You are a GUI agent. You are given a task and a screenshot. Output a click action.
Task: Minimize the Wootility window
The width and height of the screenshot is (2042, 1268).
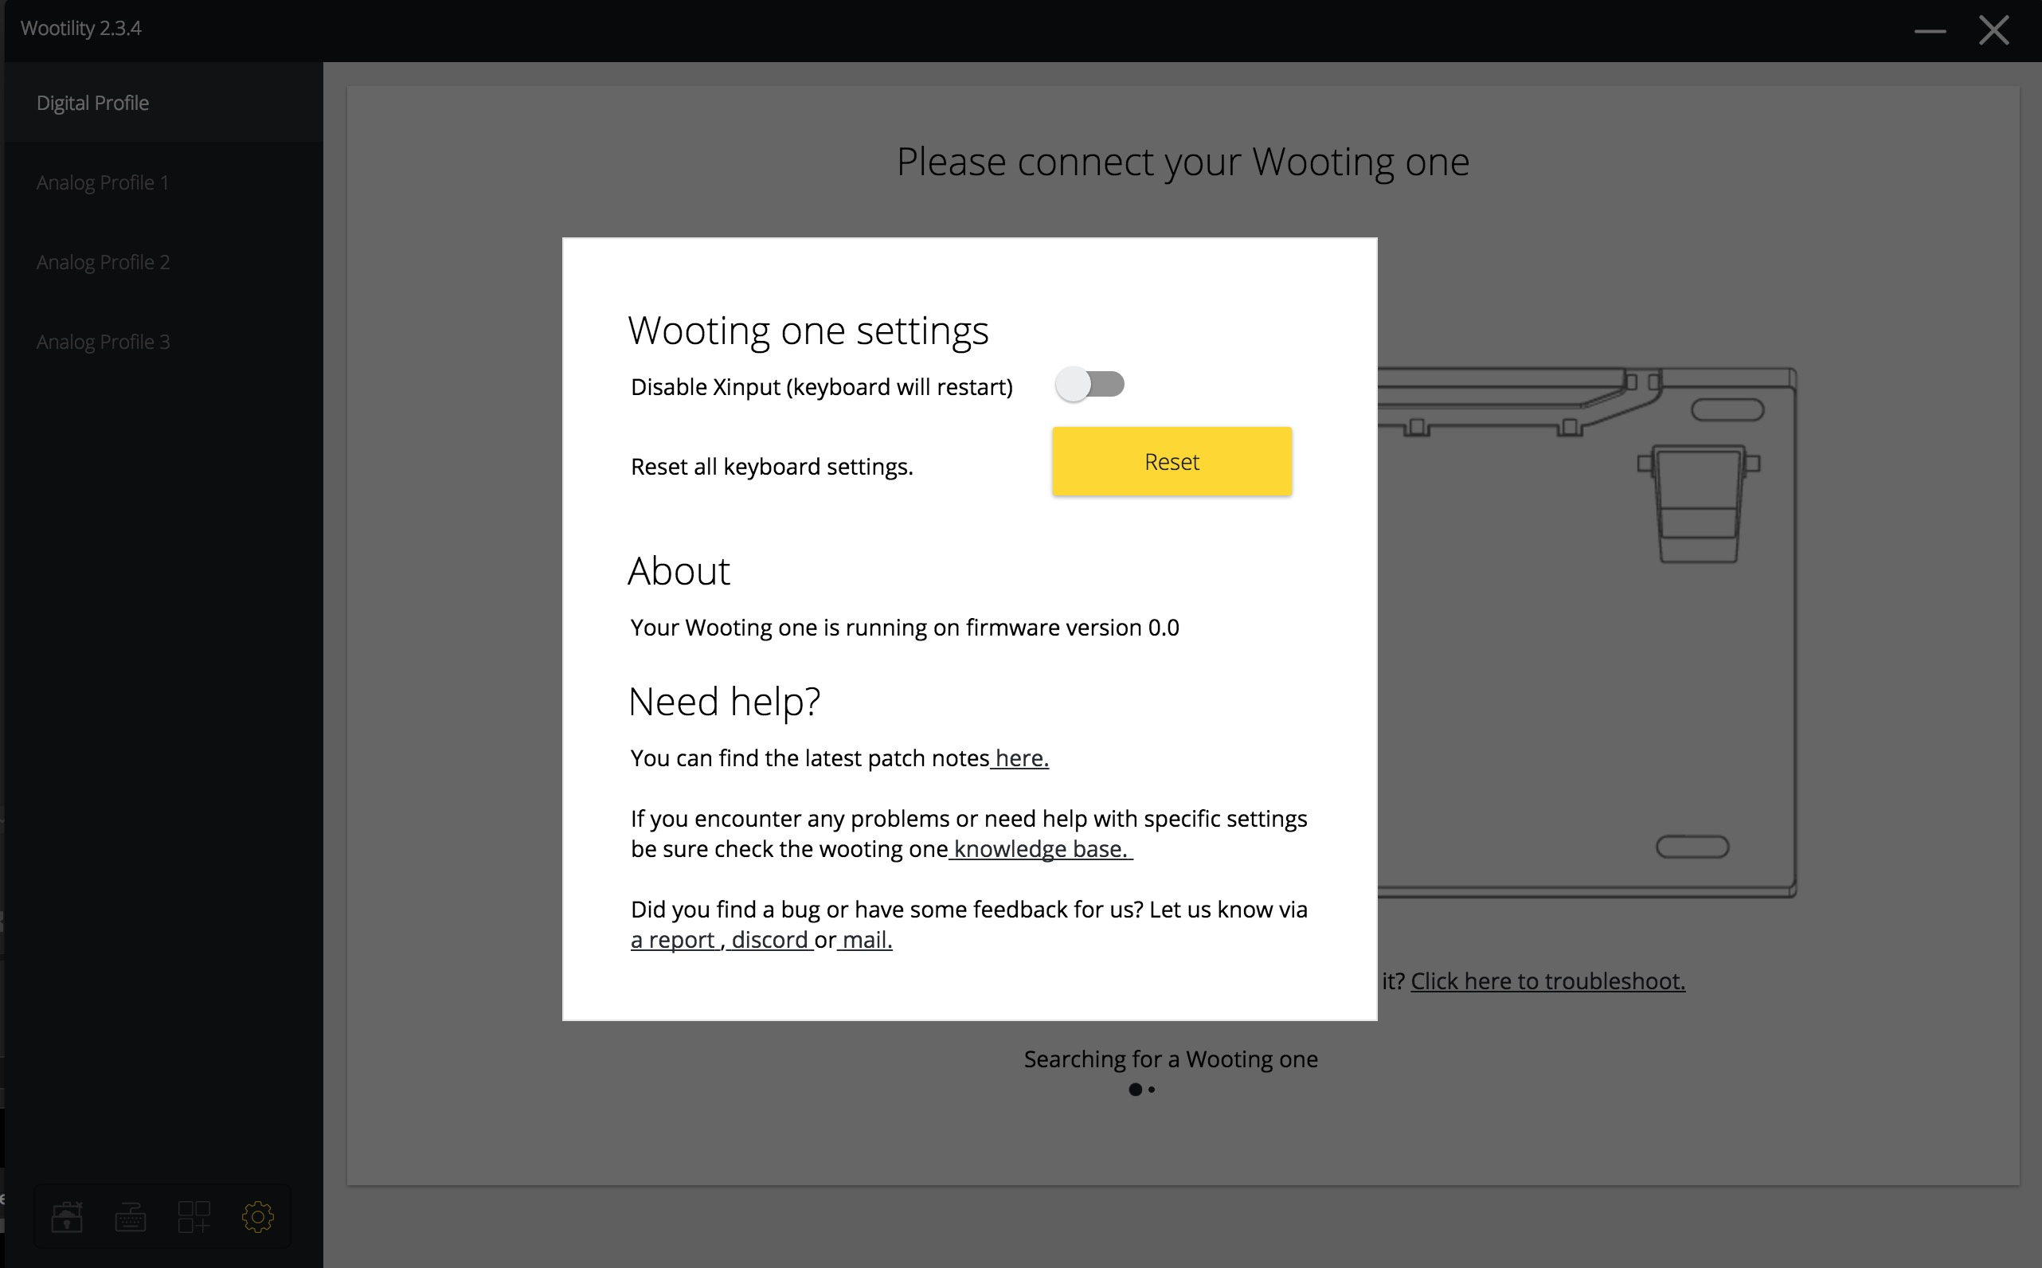(1930, 31)
